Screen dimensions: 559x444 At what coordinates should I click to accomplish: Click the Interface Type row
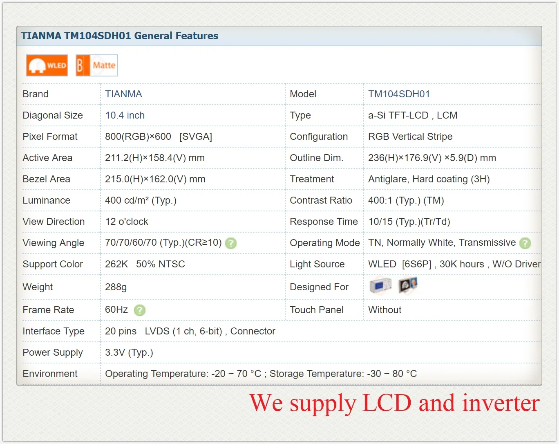[x=53, y=331]
